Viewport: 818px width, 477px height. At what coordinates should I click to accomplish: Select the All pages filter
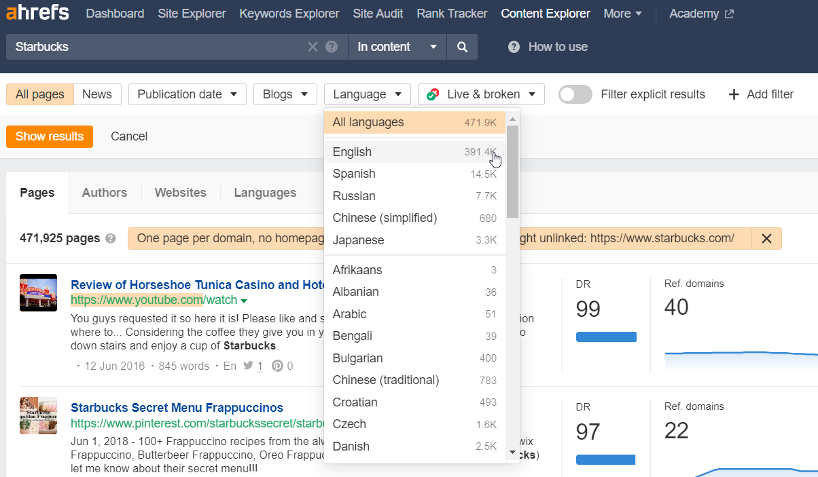39,94
